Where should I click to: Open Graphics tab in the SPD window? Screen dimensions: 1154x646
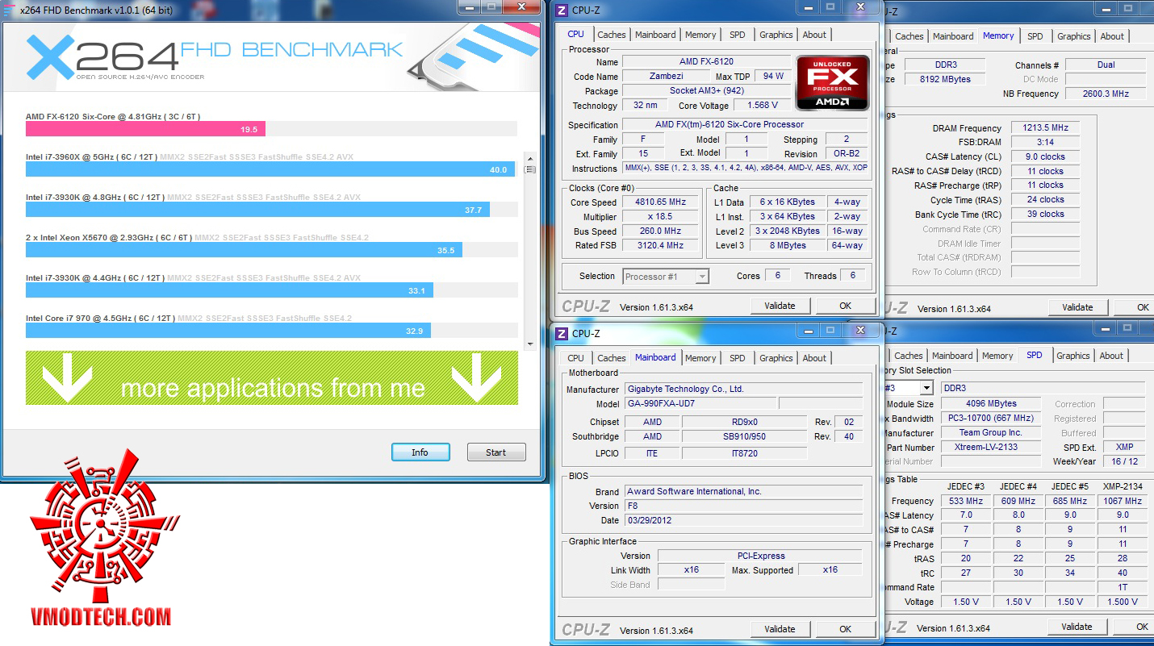1073,356
